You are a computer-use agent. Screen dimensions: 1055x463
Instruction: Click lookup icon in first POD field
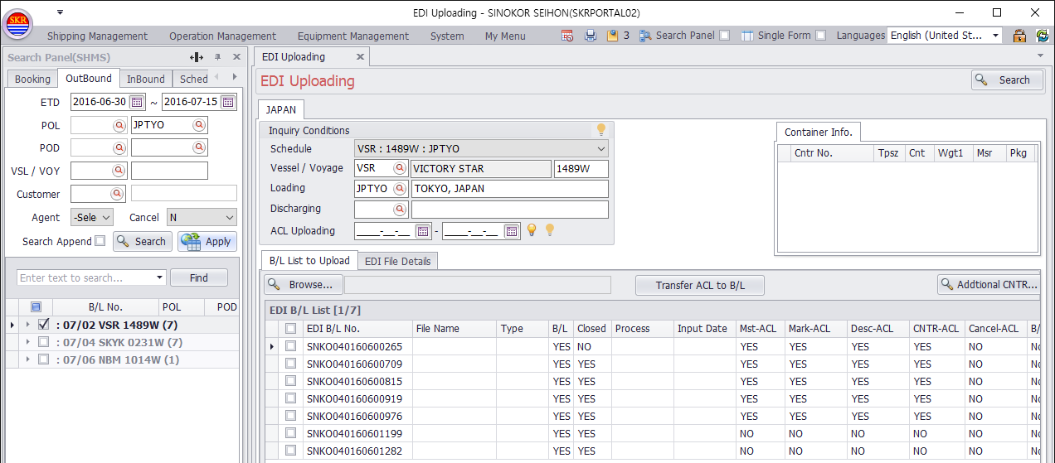click(119, 147)
